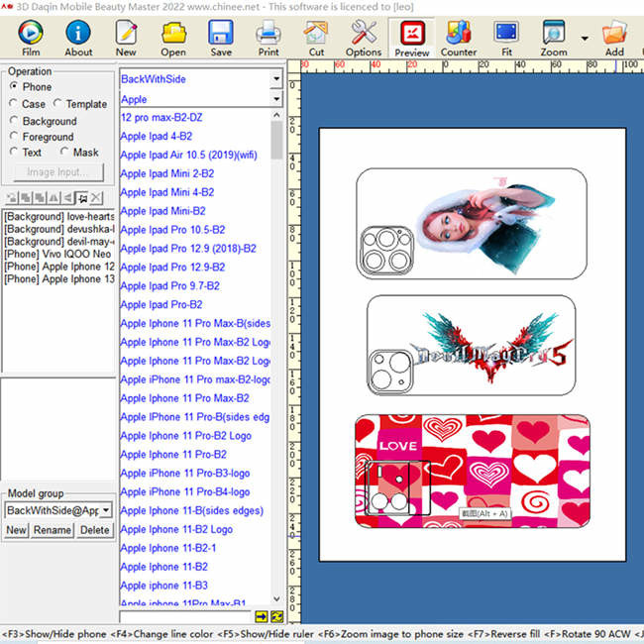Viewport: 644px width, 644px height.
Task: Select the Background radio button
Action: coord(14,120)
